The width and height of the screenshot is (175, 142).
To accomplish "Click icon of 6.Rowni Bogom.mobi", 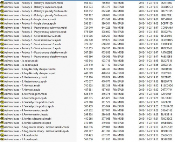I will click(2, 94).
